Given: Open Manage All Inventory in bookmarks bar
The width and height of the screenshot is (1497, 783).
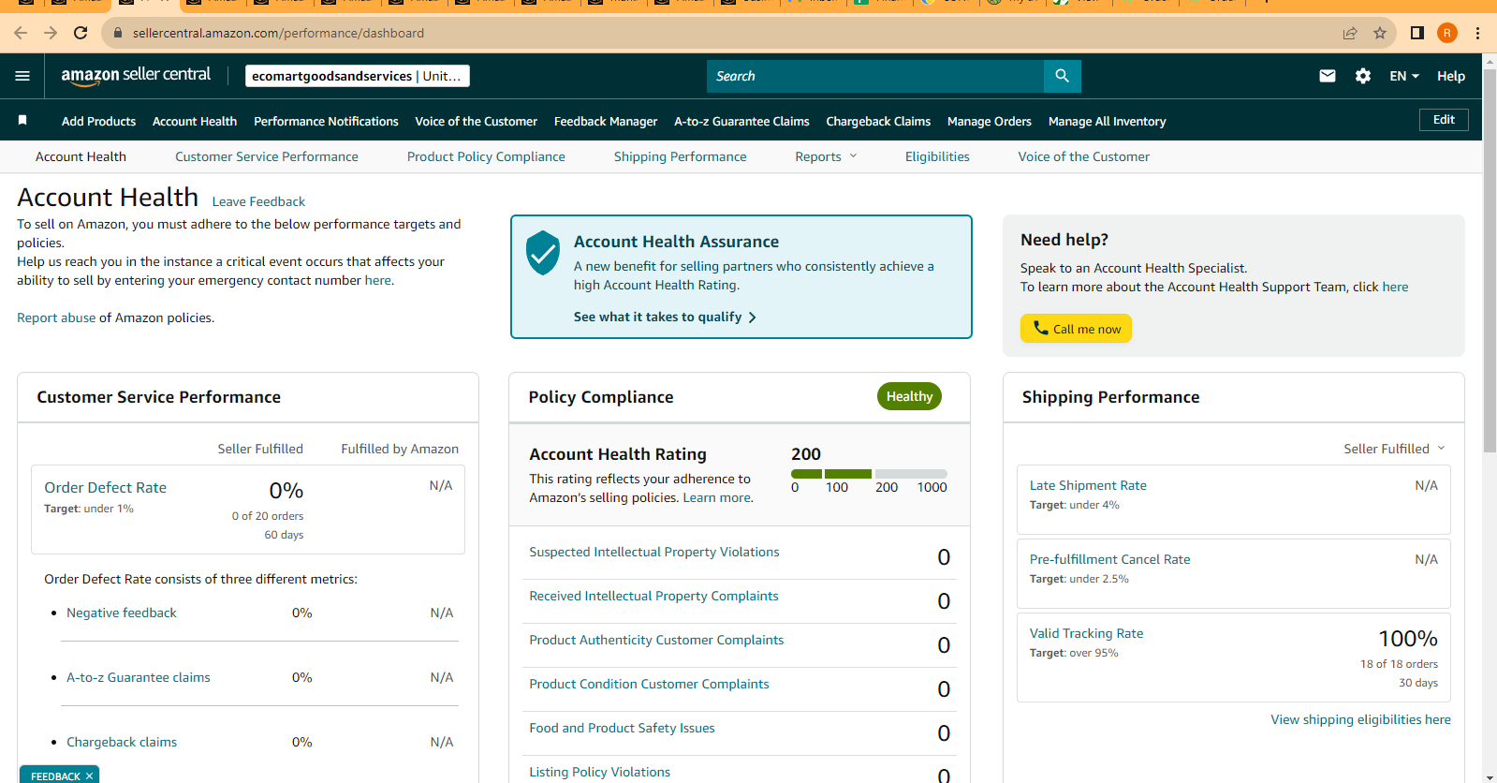Looking at the screenshot, I should pos(1107,121).
